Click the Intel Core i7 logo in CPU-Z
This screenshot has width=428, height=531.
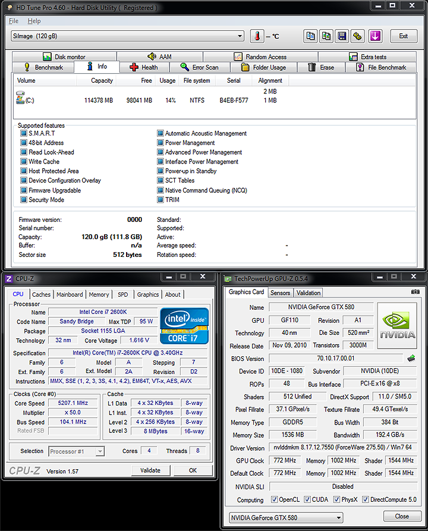[184, 326]
